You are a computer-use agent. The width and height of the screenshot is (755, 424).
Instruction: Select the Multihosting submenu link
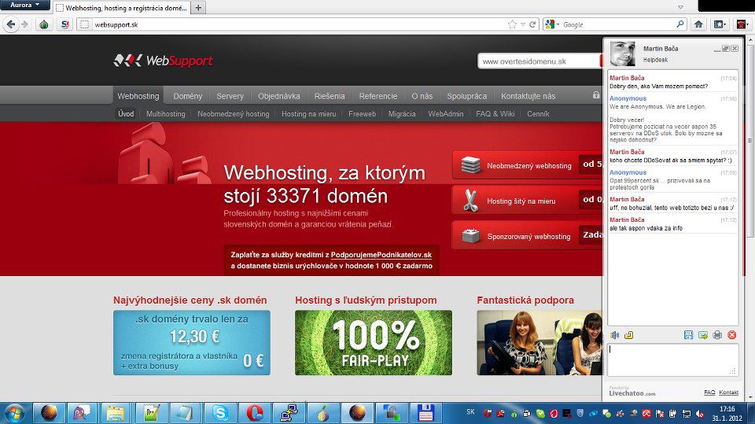pos(166,114)
